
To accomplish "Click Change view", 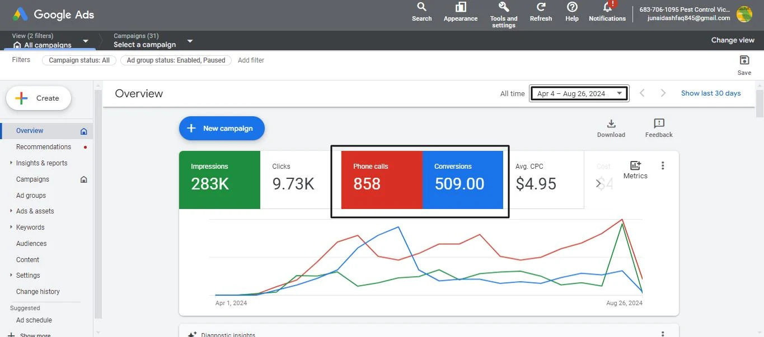I will (x=733, y=40).
